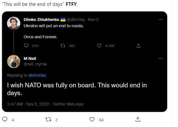
Task: Open M Nell's dog avatar
Action: (x=14, y=61)
